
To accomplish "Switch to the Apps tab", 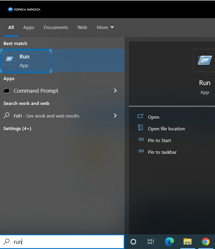I will 29,27.
